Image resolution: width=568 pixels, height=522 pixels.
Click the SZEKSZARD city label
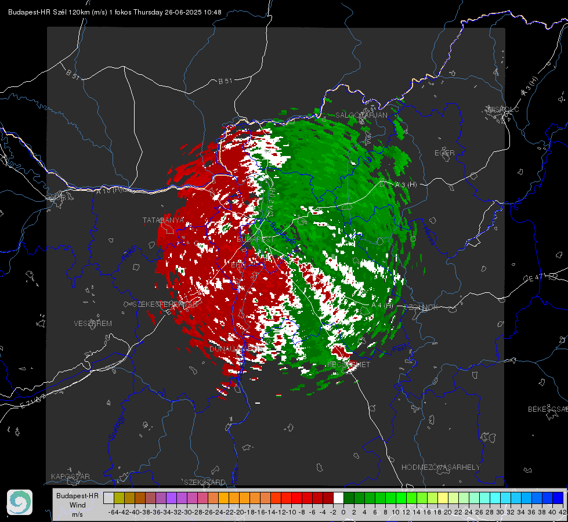tap(205, 482)
